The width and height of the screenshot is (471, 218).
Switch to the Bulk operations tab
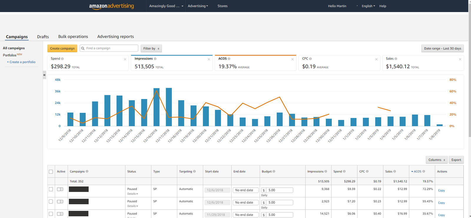[x=73, y=37]
